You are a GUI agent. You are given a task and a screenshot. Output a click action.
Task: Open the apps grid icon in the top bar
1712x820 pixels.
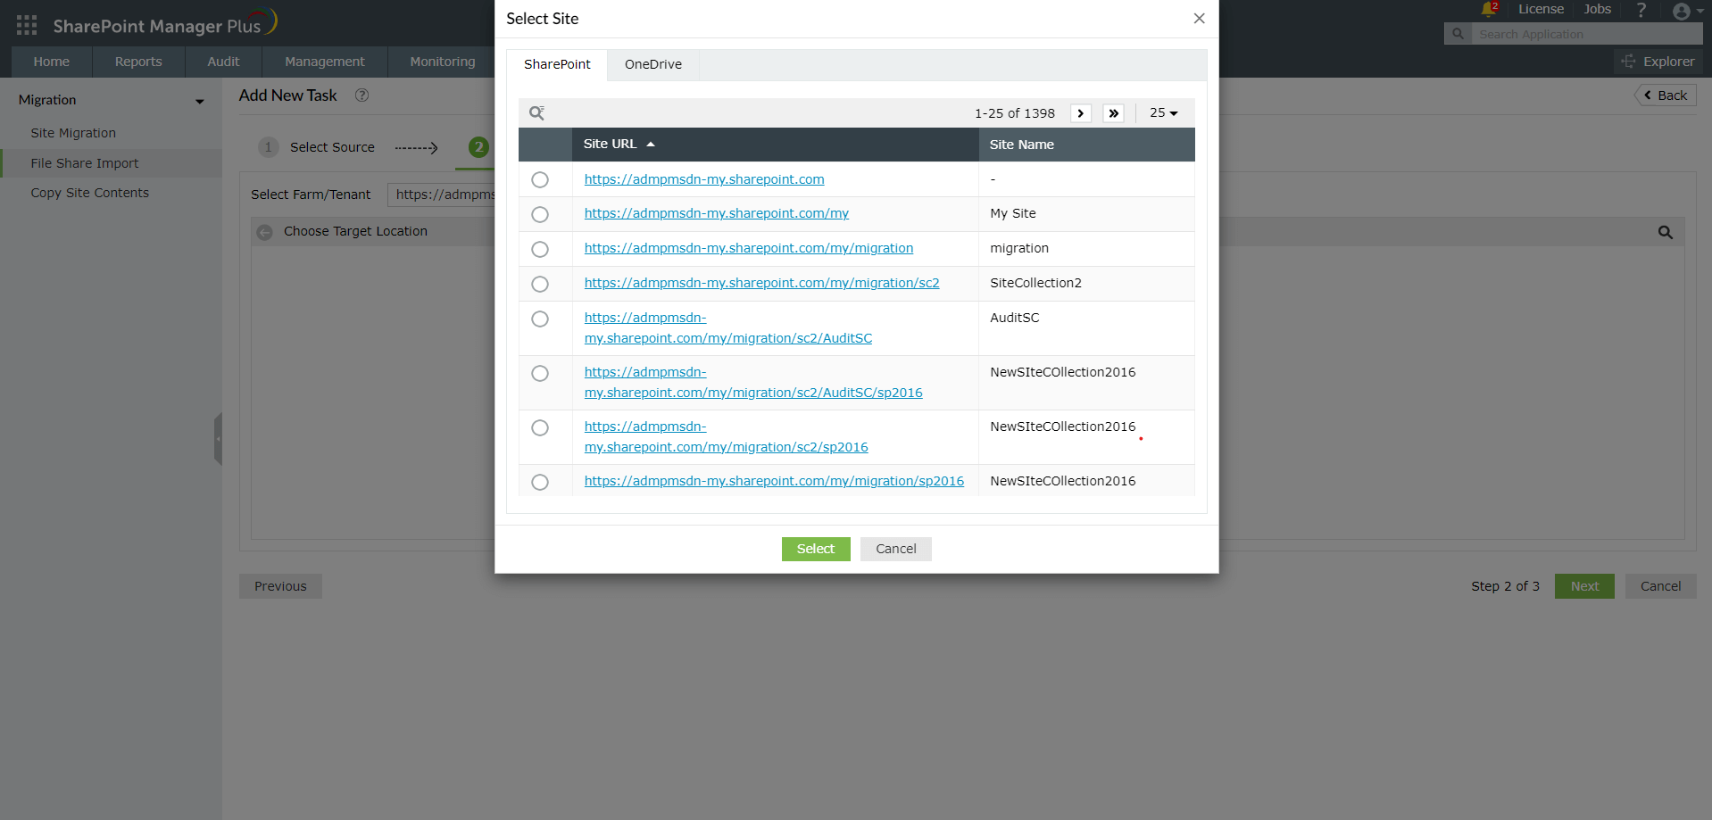(x=26, y=24)
